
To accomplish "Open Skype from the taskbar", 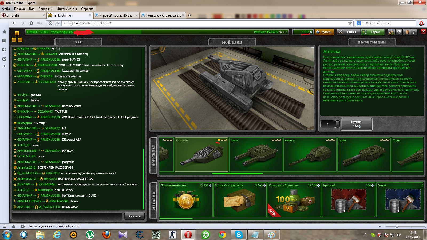I will [x=239, y=235].
